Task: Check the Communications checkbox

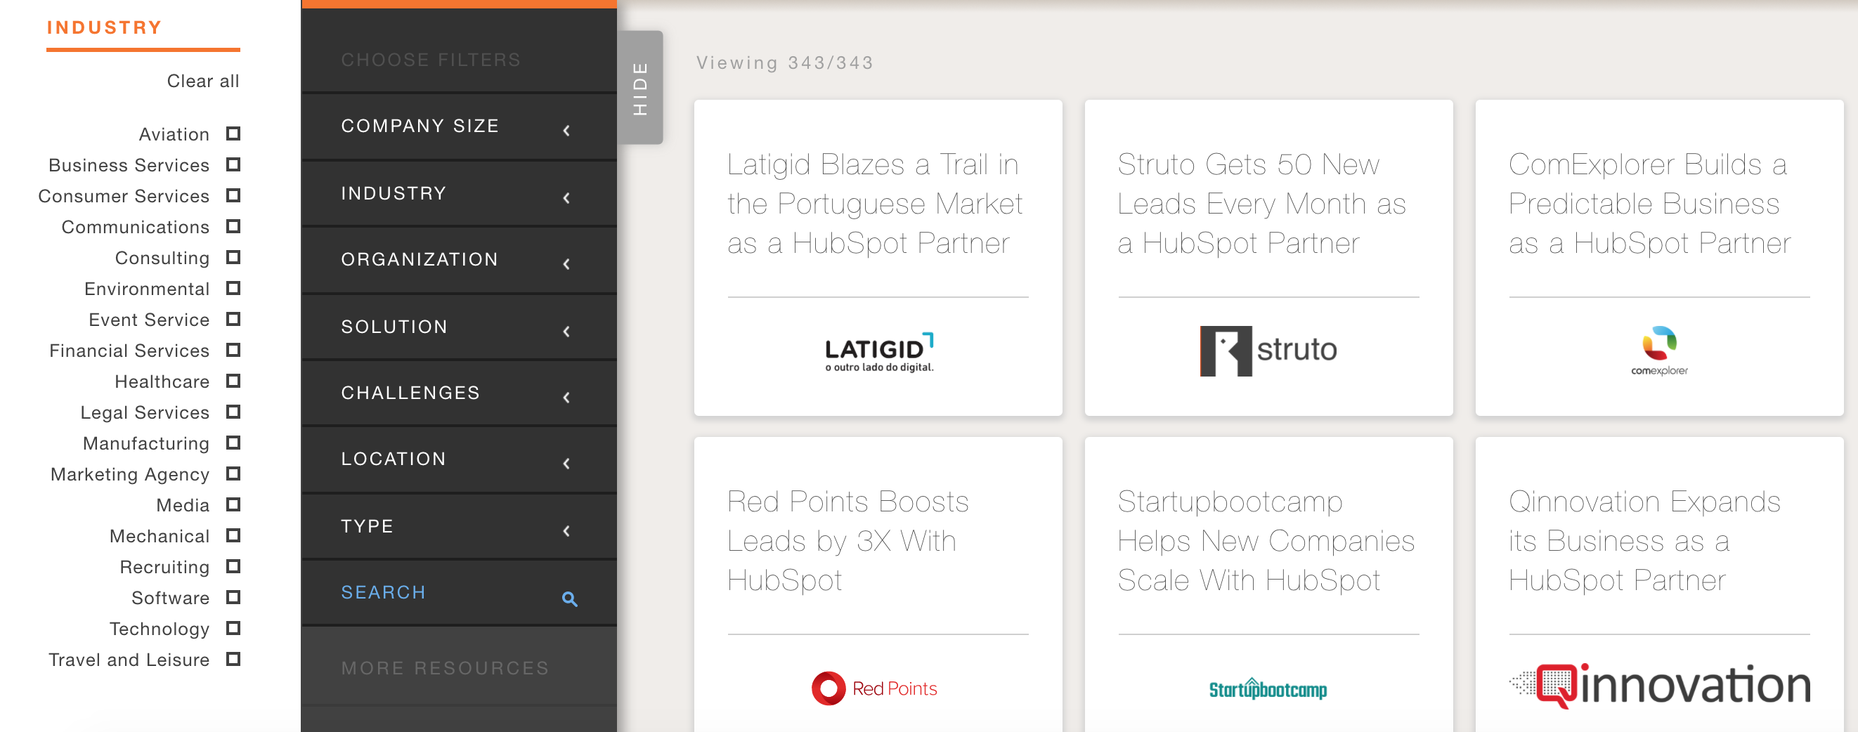Action: tap(233, 226)
